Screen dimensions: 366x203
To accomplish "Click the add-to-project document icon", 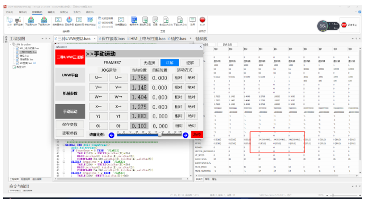I will coord(145,20).
